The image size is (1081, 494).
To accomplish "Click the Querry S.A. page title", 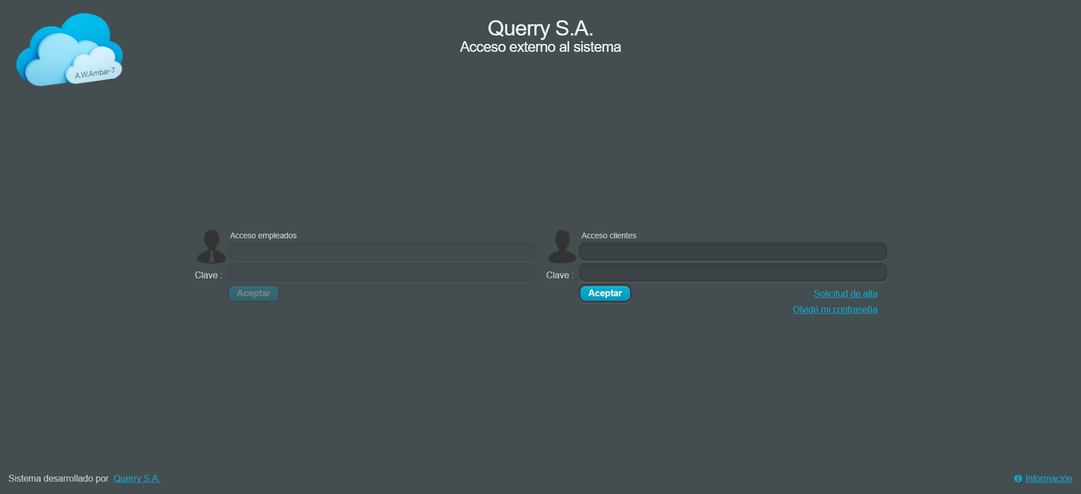I will (540, 28).
